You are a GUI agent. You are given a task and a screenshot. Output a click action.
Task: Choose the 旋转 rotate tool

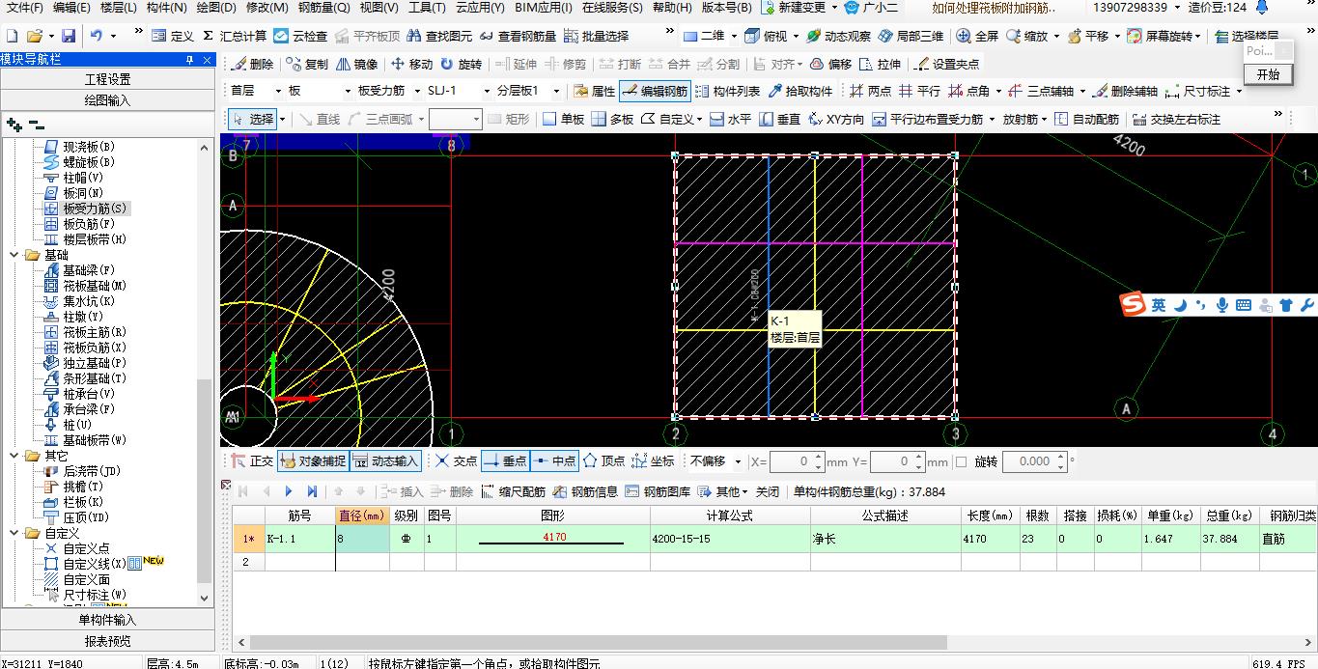tap(461, 64)
